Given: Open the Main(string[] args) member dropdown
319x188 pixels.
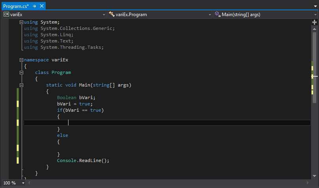Looking at the screenshot, I should pos(315,15).
